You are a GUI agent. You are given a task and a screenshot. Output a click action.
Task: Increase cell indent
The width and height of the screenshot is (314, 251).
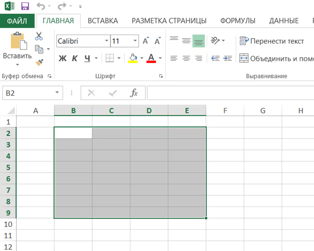[x=228, y=58]
